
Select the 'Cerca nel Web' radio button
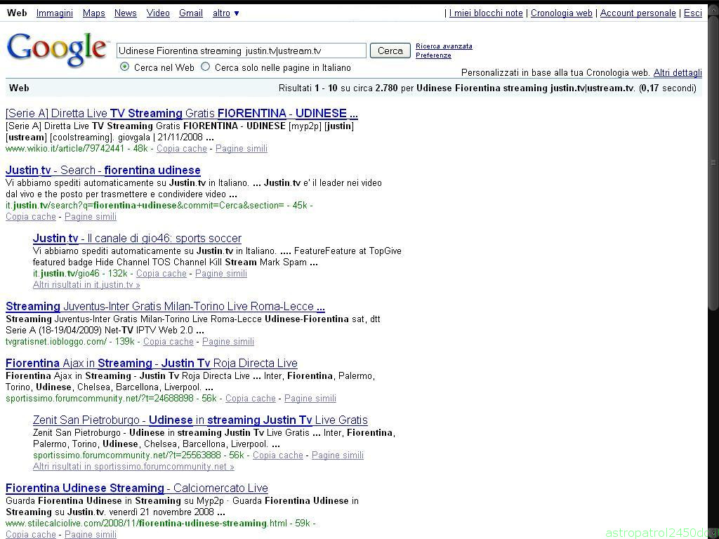click(124, 67)
